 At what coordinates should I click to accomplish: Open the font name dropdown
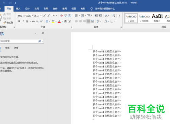(32, 16)
